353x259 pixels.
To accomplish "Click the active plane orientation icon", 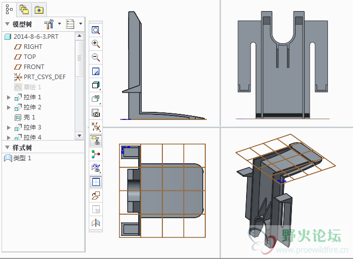I will pos(96,196).
